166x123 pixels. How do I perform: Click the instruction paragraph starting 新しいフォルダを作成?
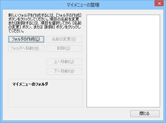tap(45, 23)
